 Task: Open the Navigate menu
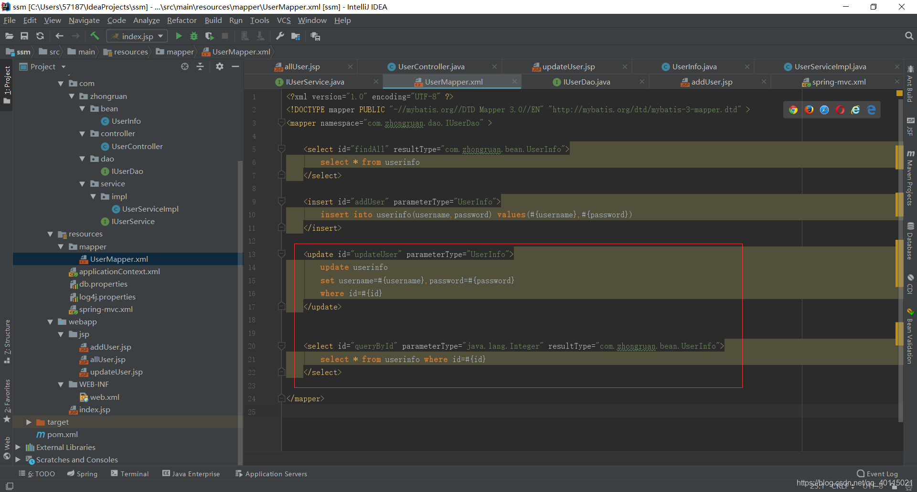tap(84, 20)
